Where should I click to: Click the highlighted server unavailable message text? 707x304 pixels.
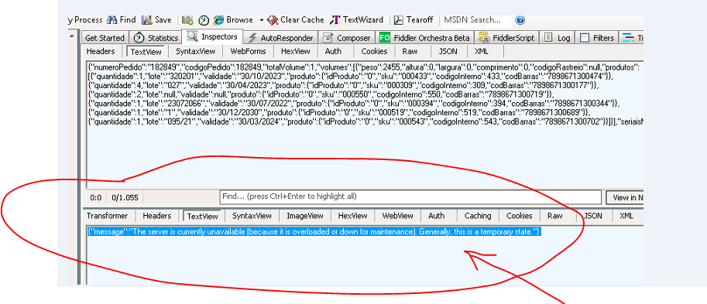(314, 232)
